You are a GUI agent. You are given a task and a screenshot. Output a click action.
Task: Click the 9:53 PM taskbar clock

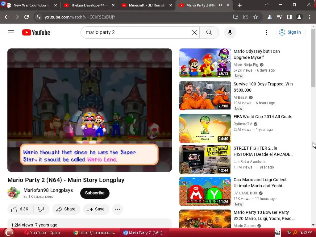[x=306, y=233]
